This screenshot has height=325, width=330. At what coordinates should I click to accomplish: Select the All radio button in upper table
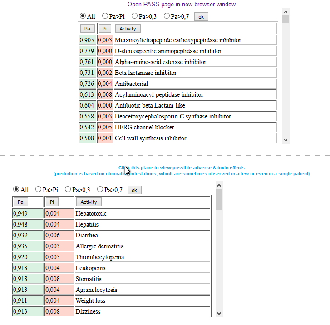(83, 16)
